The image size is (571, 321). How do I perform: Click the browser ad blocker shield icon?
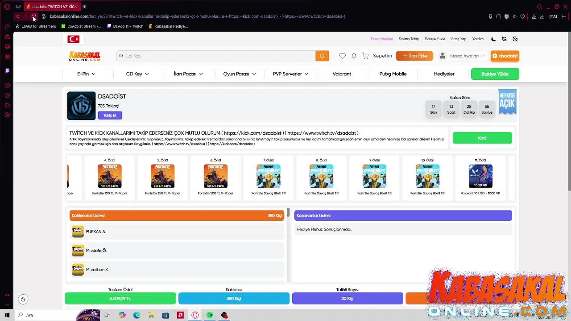tap(506, 16)
